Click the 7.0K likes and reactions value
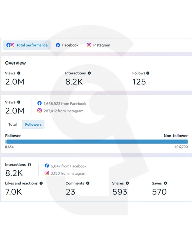 [x=13, y=192]
